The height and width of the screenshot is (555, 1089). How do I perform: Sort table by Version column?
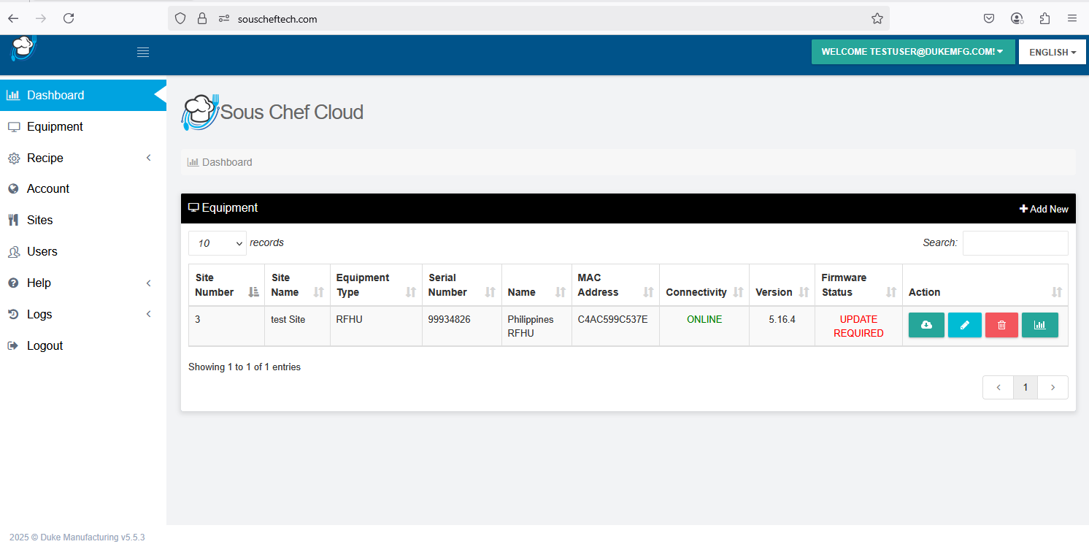(782, 285)
